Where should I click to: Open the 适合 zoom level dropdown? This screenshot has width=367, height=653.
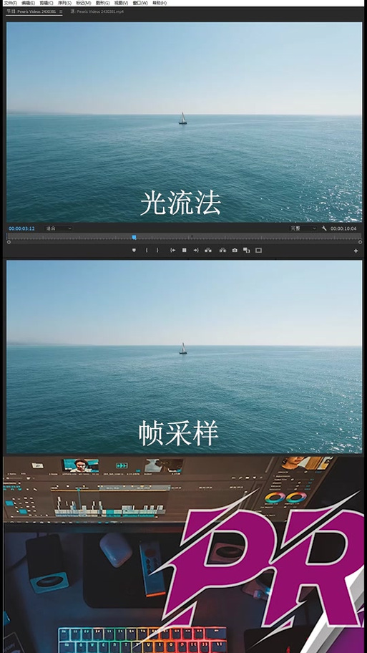coord(59,228)
